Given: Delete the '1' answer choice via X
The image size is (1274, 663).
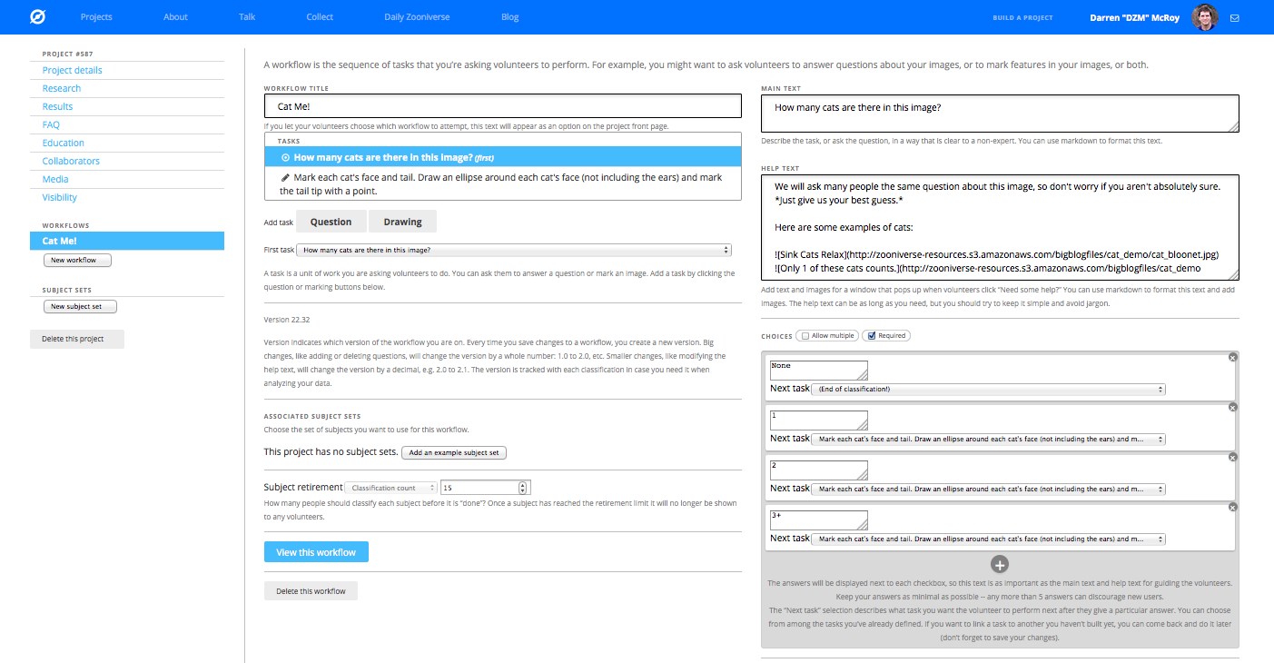Looking at the screenshot, I should coord(1232,407).
